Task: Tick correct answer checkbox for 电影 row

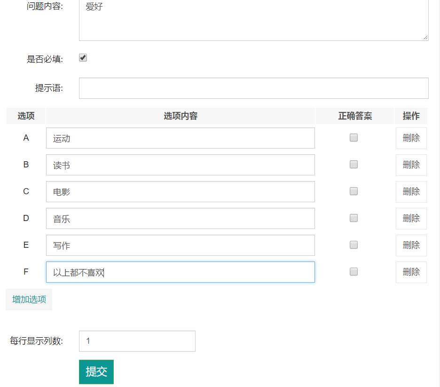Action: (354, 191)
